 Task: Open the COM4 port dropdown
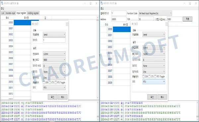tap(54, 54)
